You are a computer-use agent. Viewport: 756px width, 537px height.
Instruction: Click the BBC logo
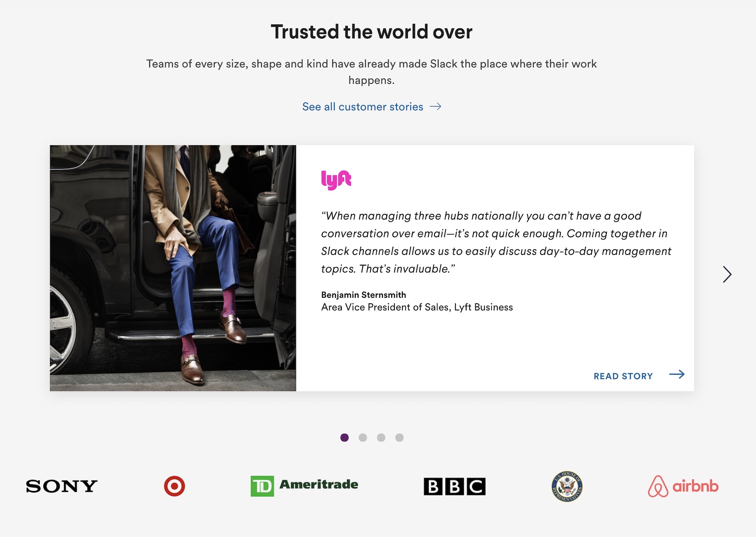pyautogui.click(x=454, y=486)
